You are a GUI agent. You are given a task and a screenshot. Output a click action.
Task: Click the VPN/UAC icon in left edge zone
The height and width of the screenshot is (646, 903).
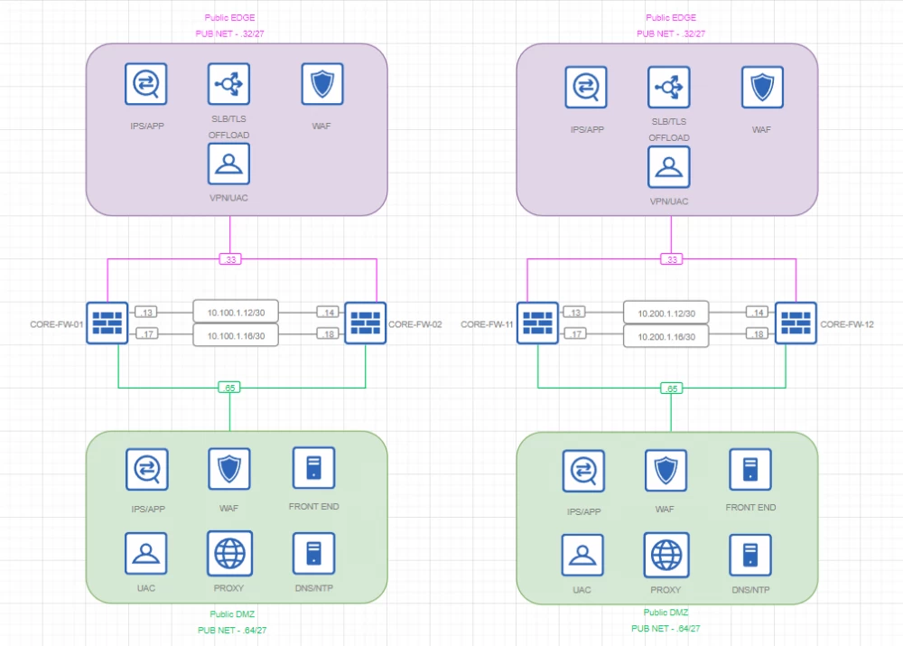point(228,164)
